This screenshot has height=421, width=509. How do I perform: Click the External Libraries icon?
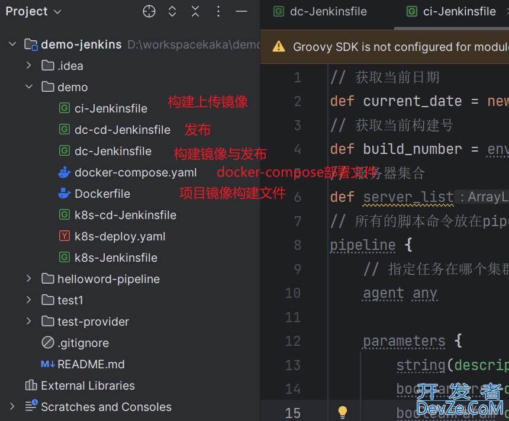tap(31, 385)
